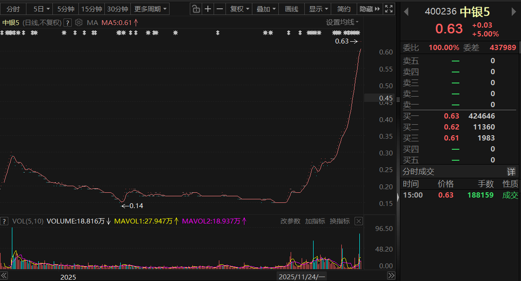Collapse right panel using the splitter handle
521x281 pixels.
point(398,197)
